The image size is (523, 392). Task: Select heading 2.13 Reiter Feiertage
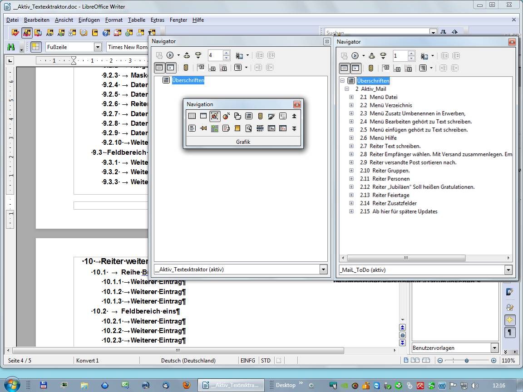tap(385, 195)
